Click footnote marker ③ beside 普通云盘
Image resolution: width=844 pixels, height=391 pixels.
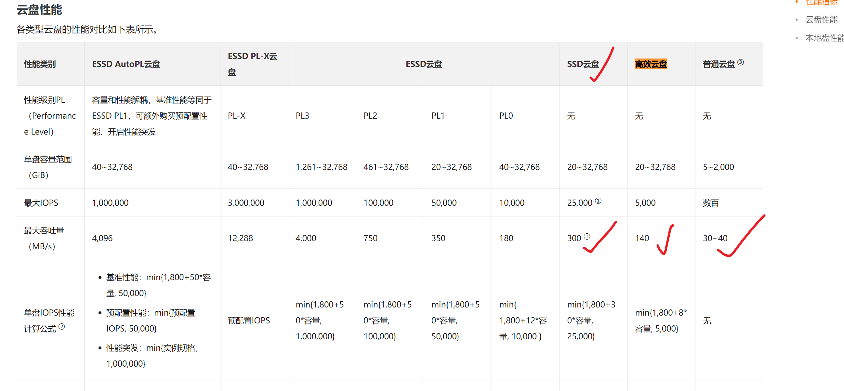pos(740,62)
